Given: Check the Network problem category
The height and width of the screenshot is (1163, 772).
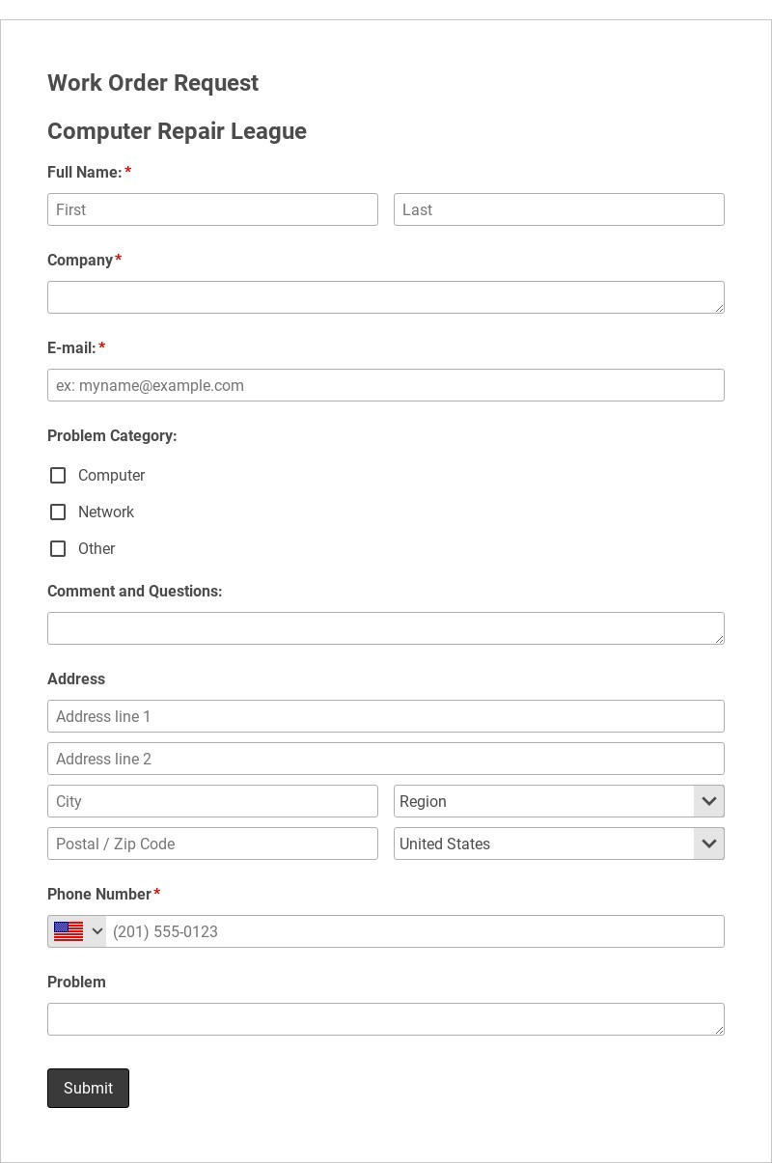Looking at the screenshot, I should 58,512.
